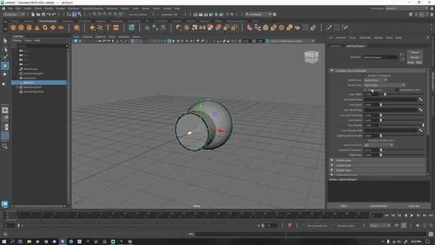Create a polygon torus from the shelf
The image size is (435, 245).
(x=45, y=27)
